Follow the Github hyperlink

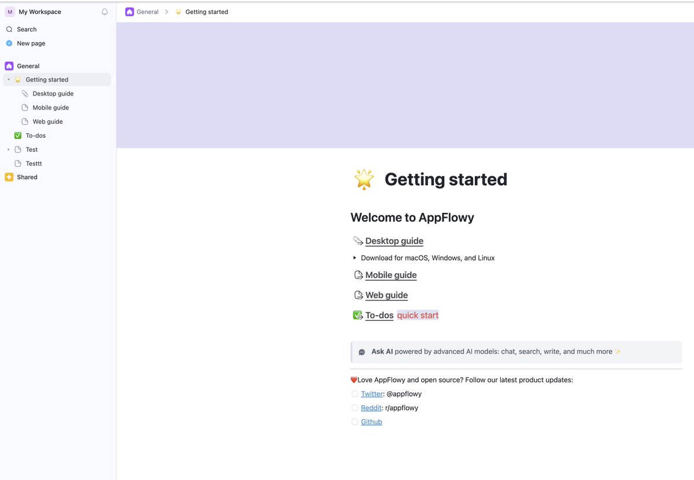(x=371, y=422)
